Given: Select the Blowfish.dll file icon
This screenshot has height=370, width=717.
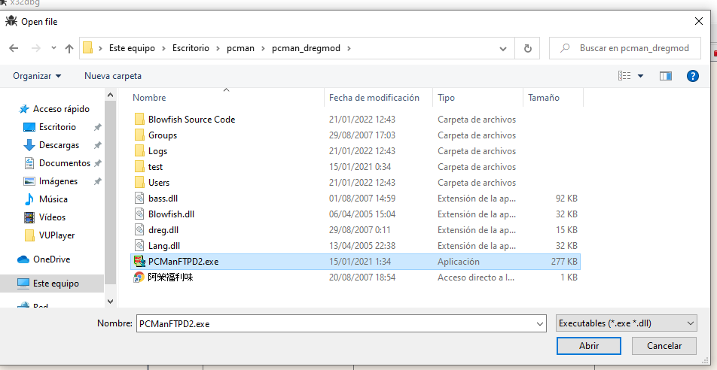Looking at the screenshot, I should tap(139, 214).
